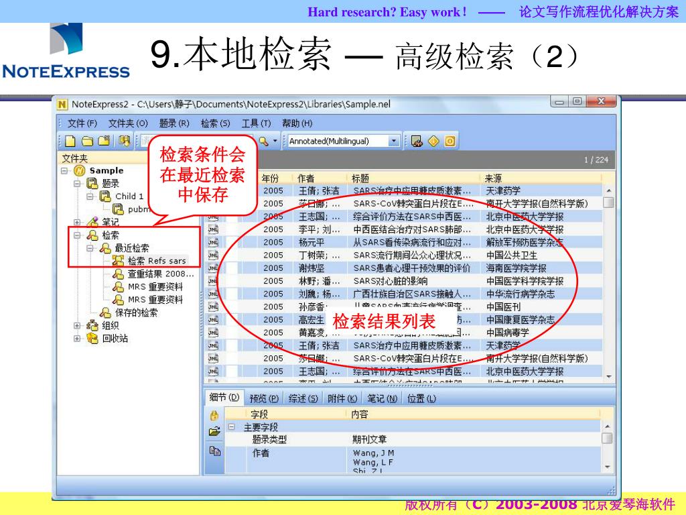Image resolution: width=686 pixels, height=515 pixels.
Task: Click the lock icon in the details panel
Action: [214, 416]
